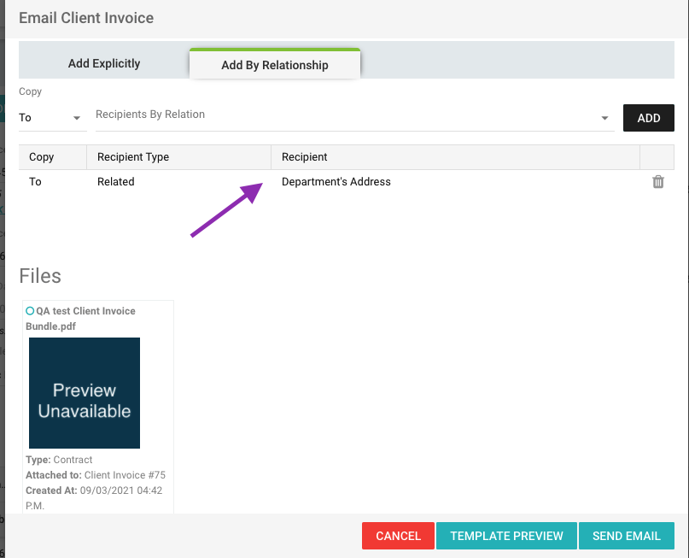Viewport: 689px width, 558px height.
Task: Open the Copy 'To' dropdown arrow
Action: [x=77, y=118]
